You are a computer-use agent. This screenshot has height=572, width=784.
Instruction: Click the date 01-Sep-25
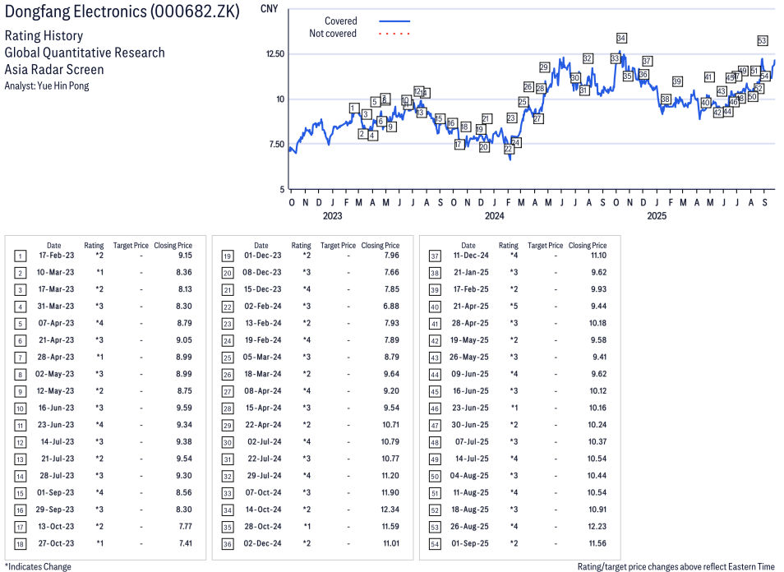tap(470, 543)
